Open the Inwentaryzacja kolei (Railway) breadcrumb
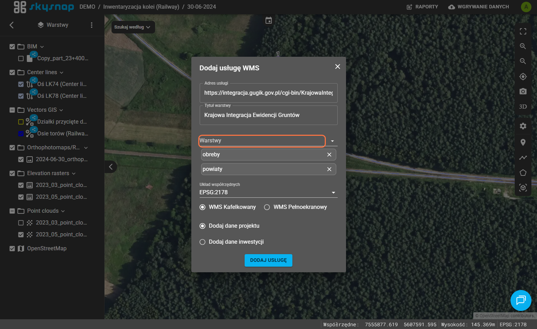This screenshot has height=329, width=537. click(141, 7)
